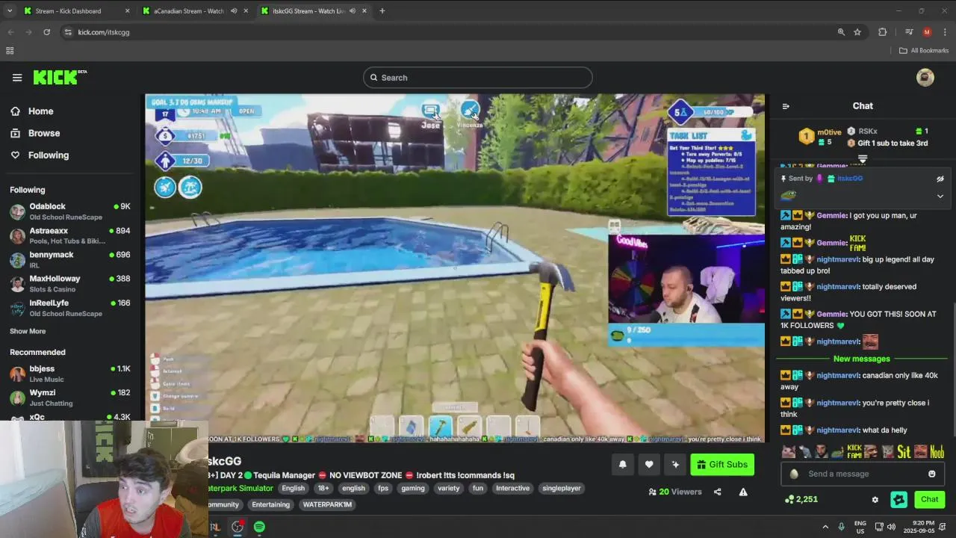
Task: Click the WATERPARK1M tag
Action: point(327,504)
